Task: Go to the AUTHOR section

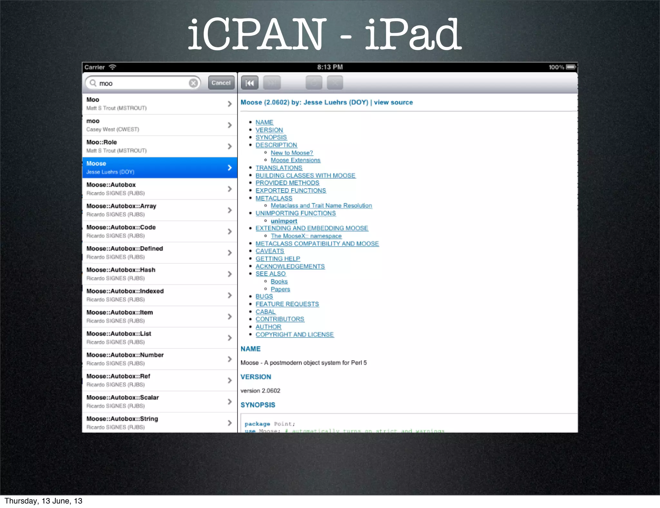Action: click(x=268, y=327)
